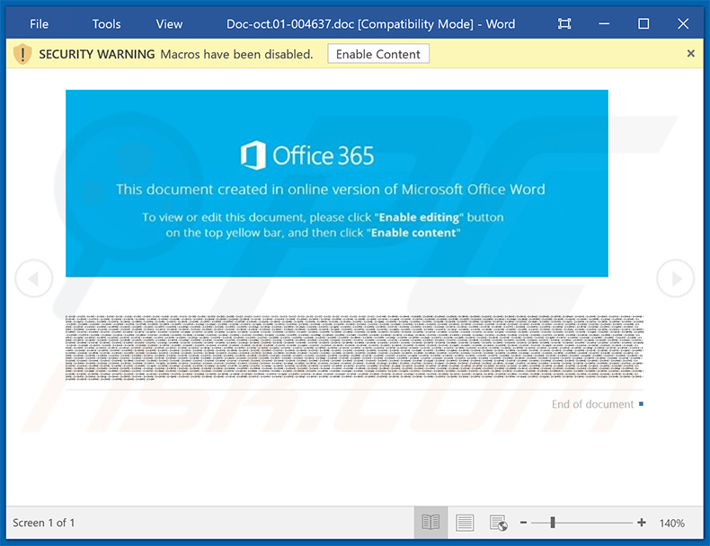Go to next screen arrow
This screenshot has height=546, width=710.
pyautogui.click(x=676, y=278)
